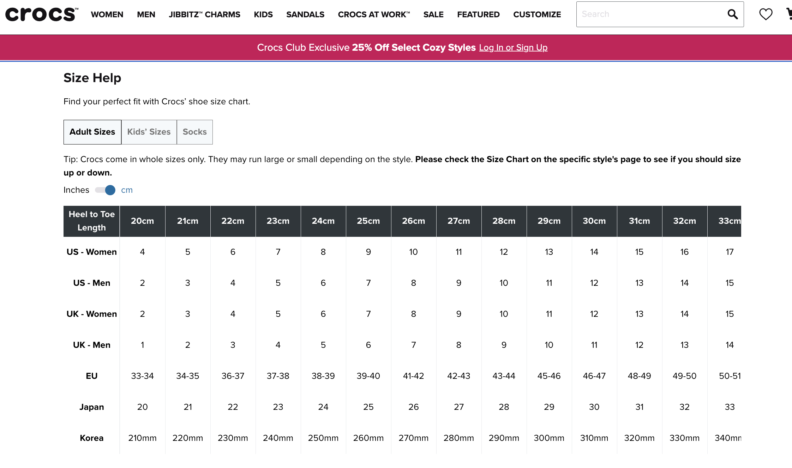Open the Sandals menu item
792x468 pixels.
tap(305, 14)
